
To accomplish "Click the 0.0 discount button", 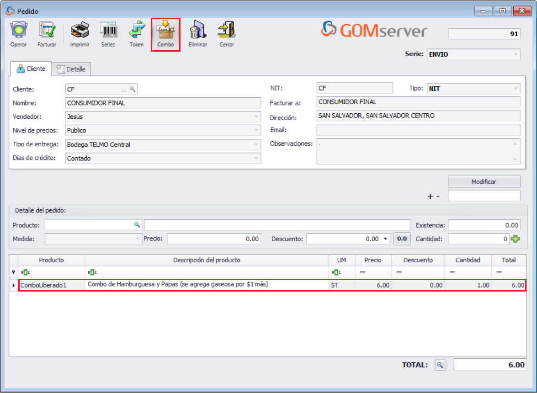I will (x=402, y=239).
